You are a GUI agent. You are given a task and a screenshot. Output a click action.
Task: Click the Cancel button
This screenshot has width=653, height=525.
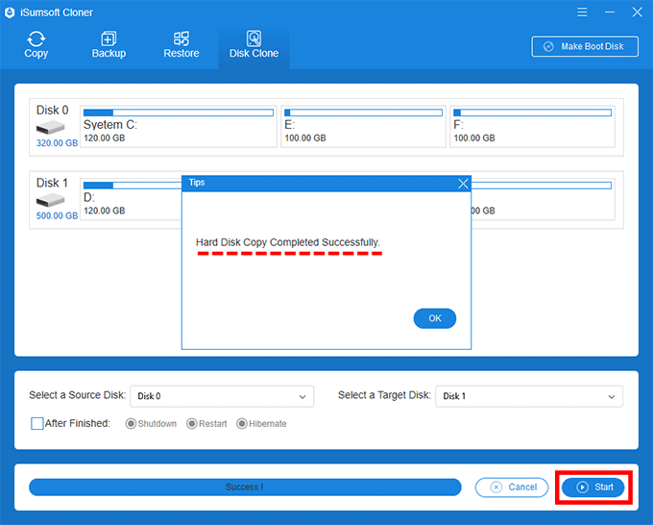(x=513, y=487)
